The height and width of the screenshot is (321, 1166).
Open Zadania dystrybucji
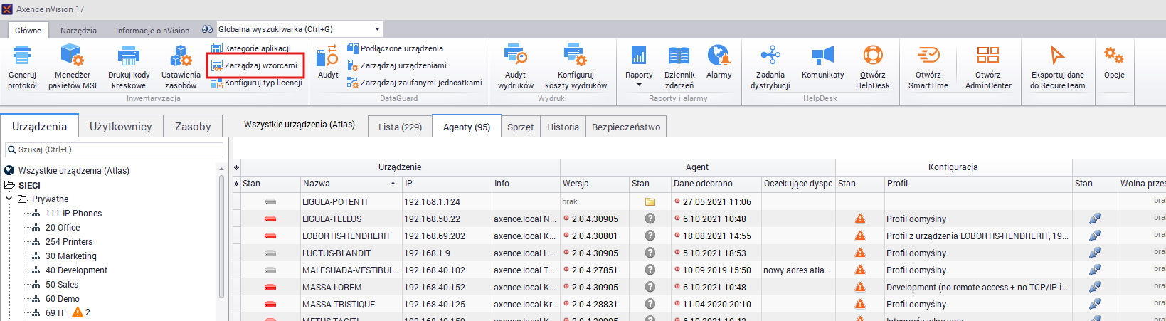(770, 56)
